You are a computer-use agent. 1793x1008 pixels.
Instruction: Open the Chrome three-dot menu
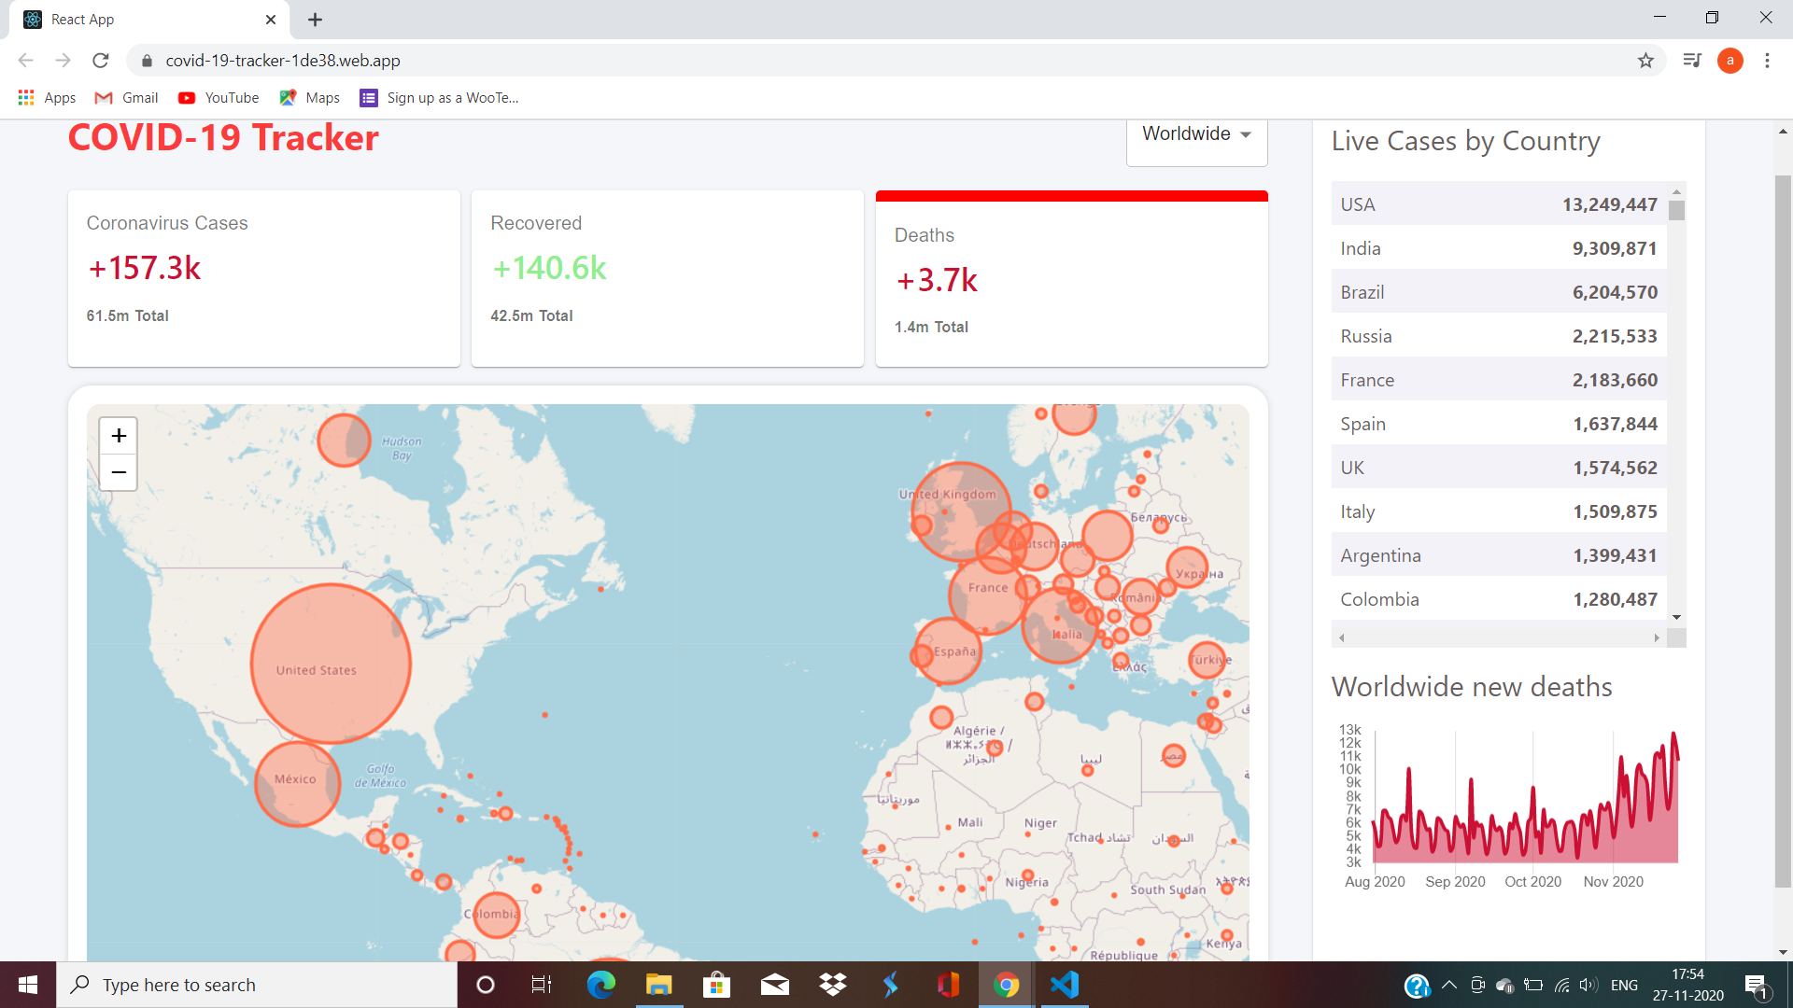tap(1767, 60)
